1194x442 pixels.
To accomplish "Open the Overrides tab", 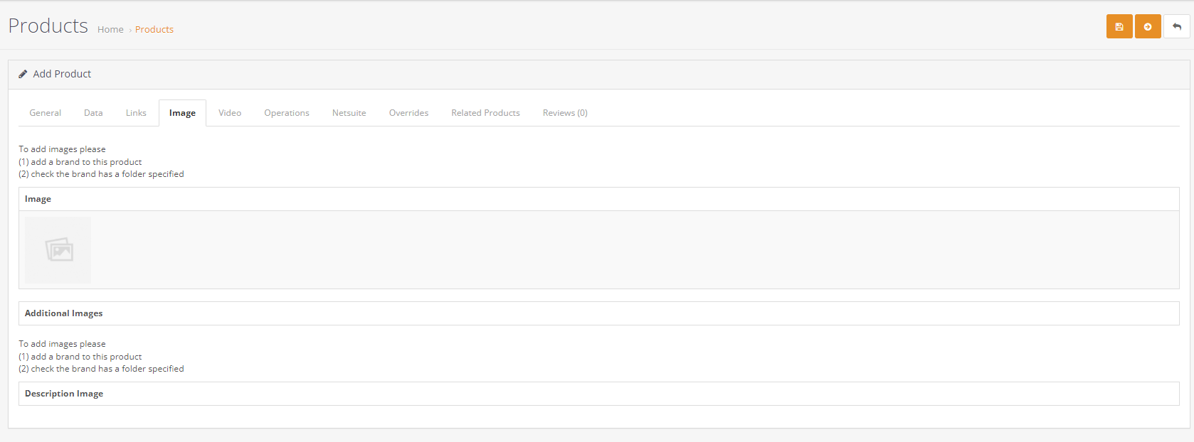I will click(408, 113).
